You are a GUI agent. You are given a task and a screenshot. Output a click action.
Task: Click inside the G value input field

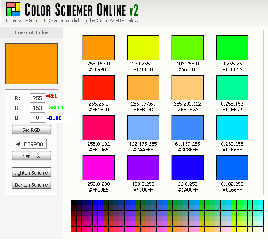37,108
